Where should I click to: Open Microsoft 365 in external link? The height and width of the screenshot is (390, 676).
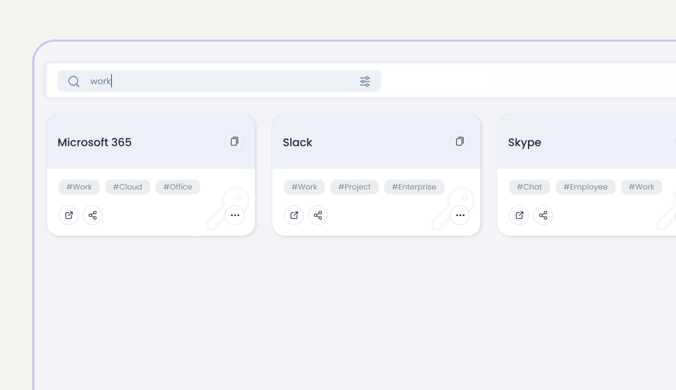pyautogui.click(x=69, y=215)
